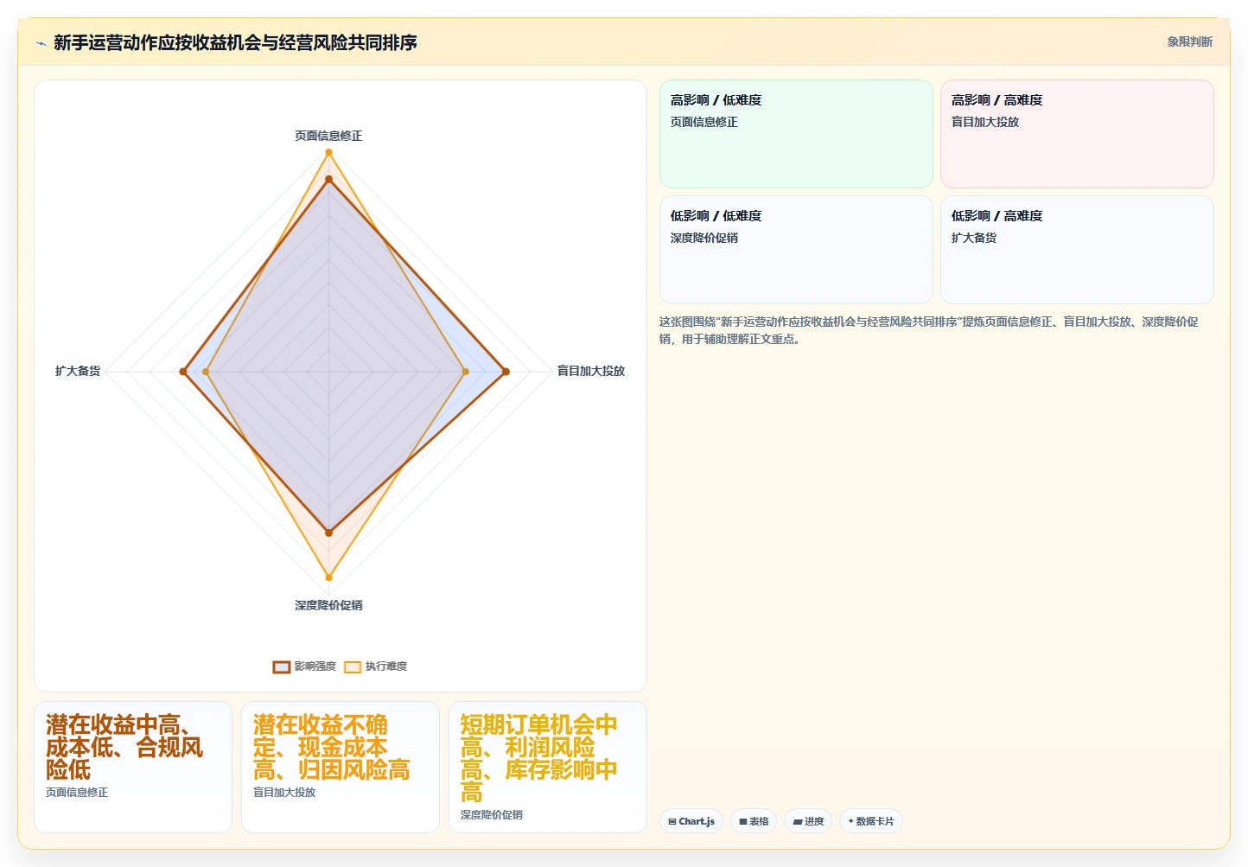Image resolution: width=1248 pixels, height=867 pixels.
Task: Click the Chart.js chip icon
Action: [672, 822]
